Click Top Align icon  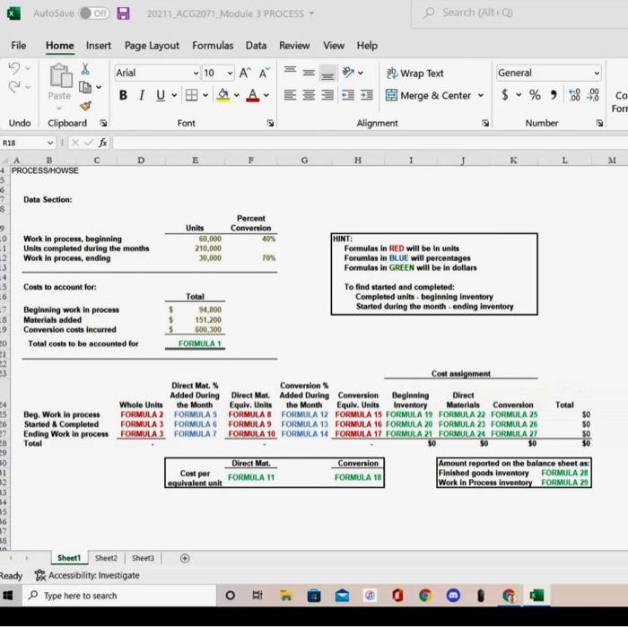[290, 70]
